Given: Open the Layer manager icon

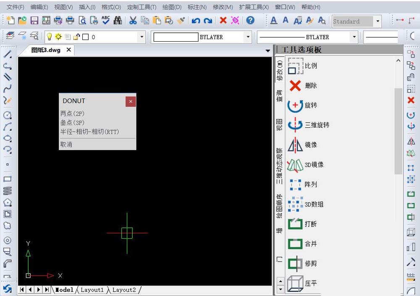Looking at the screenshot, I should [10, 36].
